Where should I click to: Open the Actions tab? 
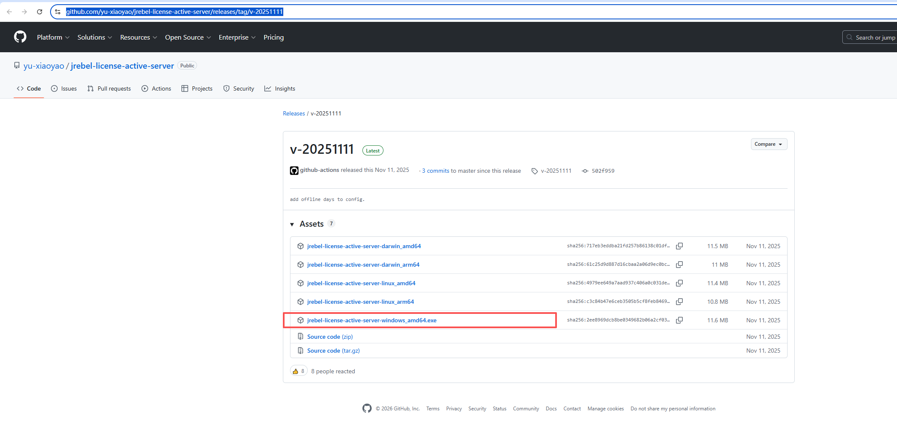(156, 88)
